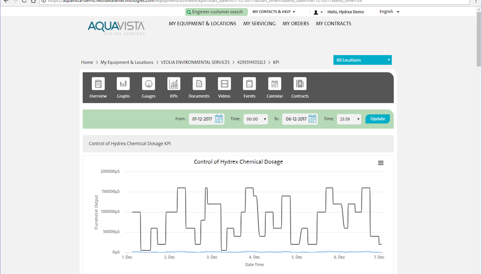Open the From time 00:00 dropdown
The height and width of the screenshot is (274, 482).
(x=256, y=119)
